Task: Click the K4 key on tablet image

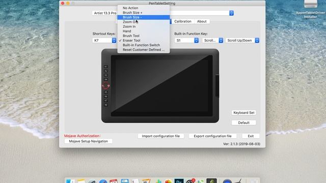Action: pyautogui.click(x=106, y=79)
